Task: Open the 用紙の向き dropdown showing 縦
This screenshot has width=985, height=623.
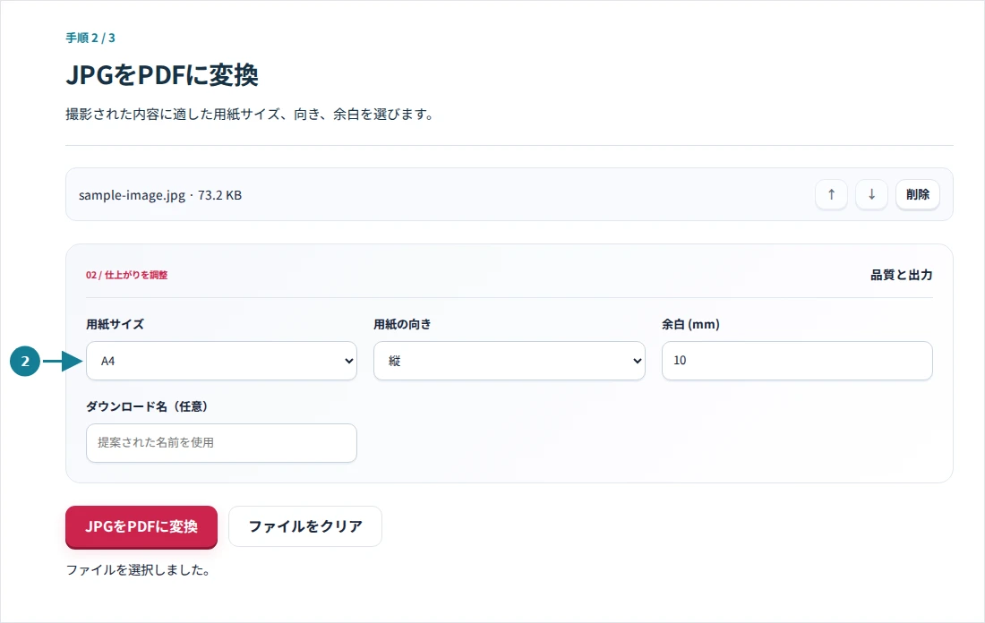Action: point(509,361)
